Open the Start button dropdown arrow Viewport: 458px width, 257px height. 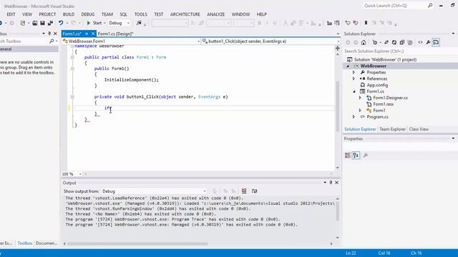pyautogui.click(x=104, y=23)
